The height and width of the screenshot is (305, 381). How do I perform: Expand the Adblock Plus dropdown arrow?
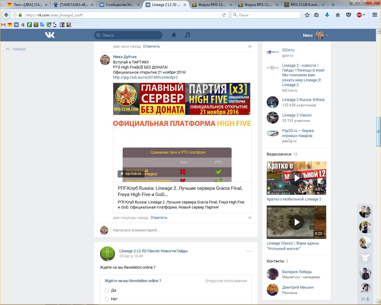(364, 15)
